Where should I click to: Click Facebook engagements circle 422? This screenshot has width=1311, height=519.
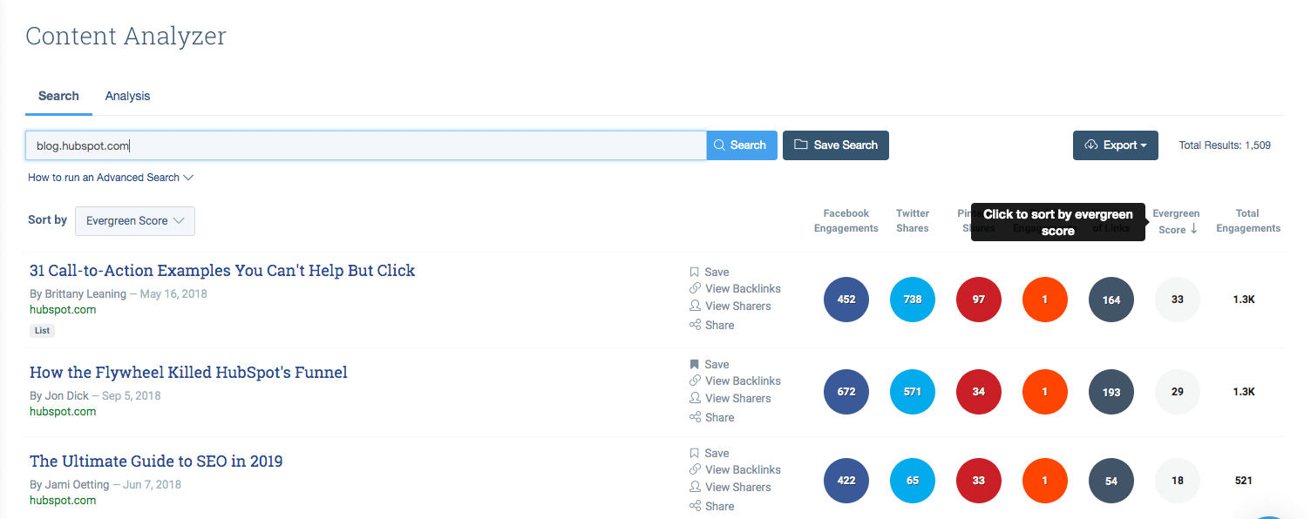click(x=846, y=481)
